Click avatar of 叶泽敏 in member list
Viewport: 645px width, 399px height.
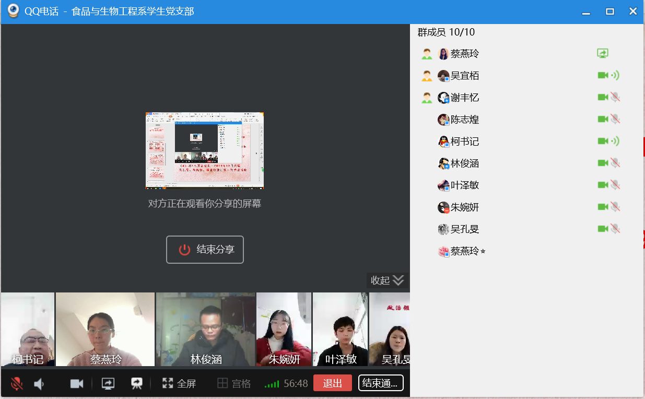tap(443, 185)
